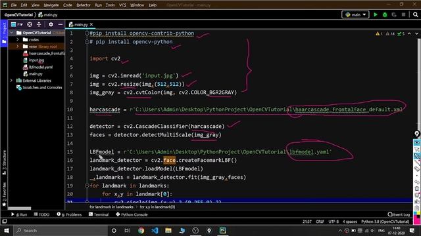Click the Stop process square icon
Screen dimensions: 421x236
(x=403, y=14)
